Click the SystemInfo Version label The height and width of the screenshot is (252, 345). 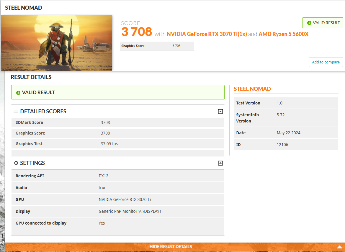(x=247, y=118)
